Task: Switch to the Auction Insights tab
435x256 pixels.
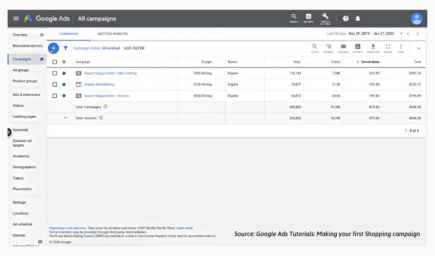Action: coord(113,34)
